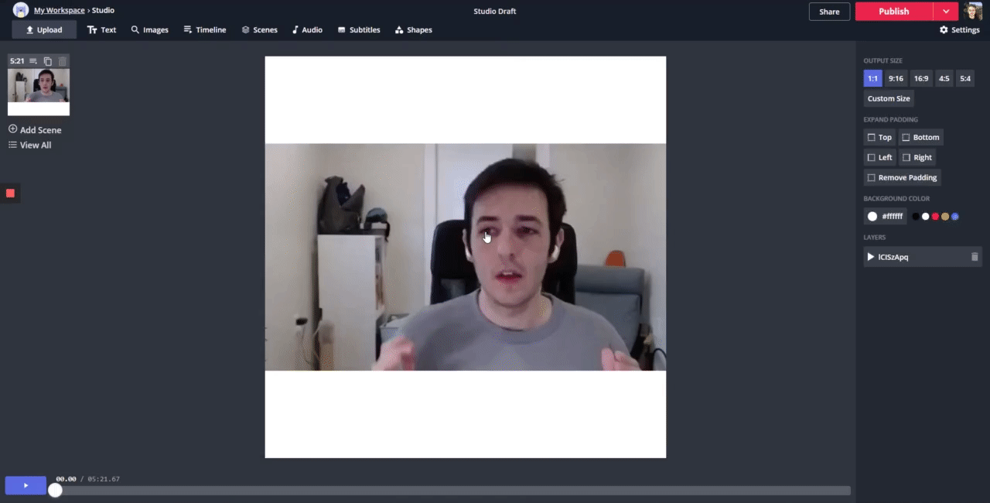Choose the black background swatch
Screen dimensions: 990x503
click(x=916, y=217)
